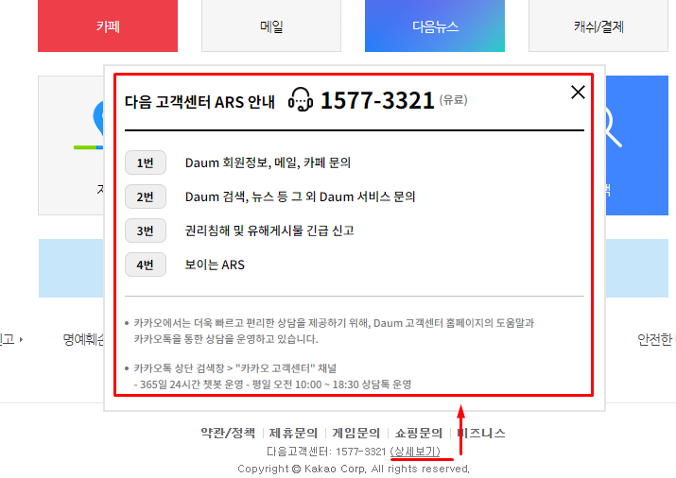Select '권리침해 및 유해게시물 긴급 신고' text
676x478 pixels.
click(269, 230)
